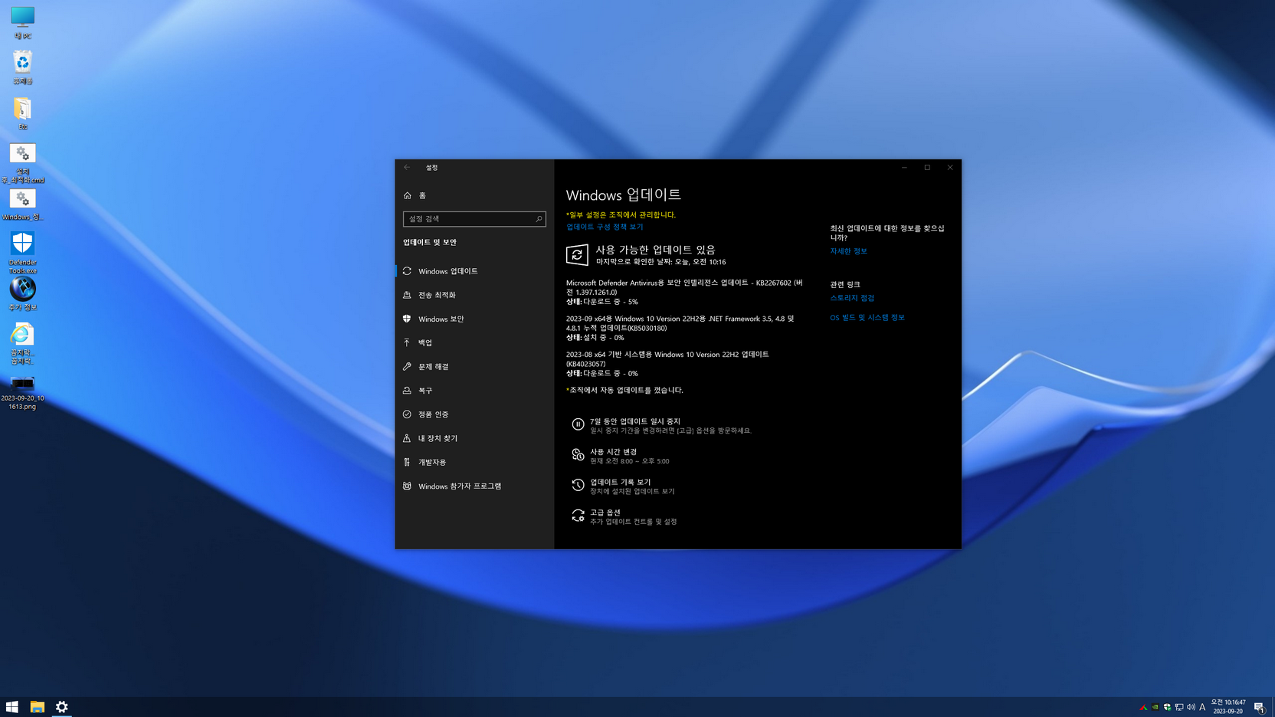Open File Explorer from taskbar
1275x717 pixels.
tap(37, 707)
